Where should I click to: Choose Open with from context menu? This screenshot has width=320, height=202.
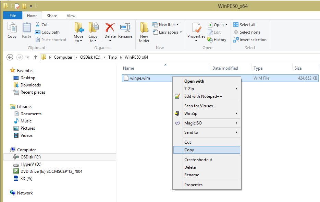207,81
